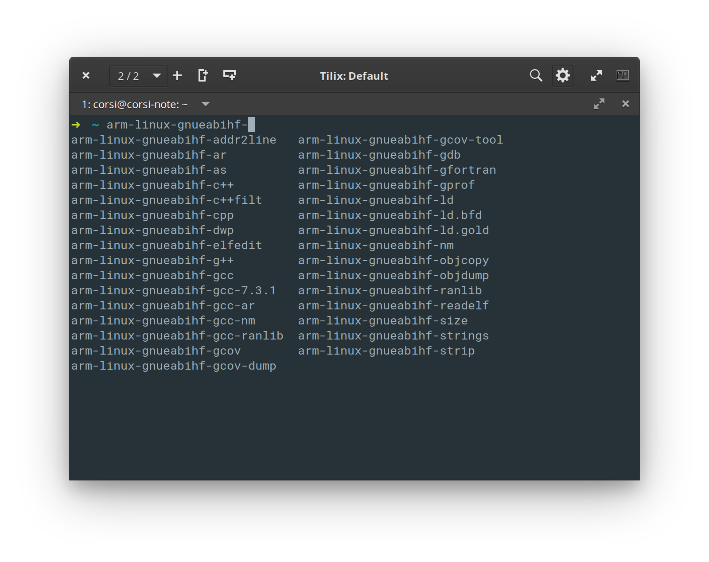
Task: Click arm-linux-gnueabihf-ld.gold completion entry
Action: (x=393, y=230)
